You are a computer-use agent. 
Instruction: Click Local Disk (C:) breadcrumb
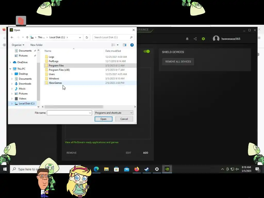pyautogui.click(x=57, y=37)
